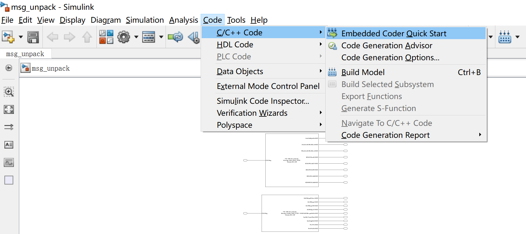Click the msg_unpack model icon in breadcrumb

[x=26, y=68]
